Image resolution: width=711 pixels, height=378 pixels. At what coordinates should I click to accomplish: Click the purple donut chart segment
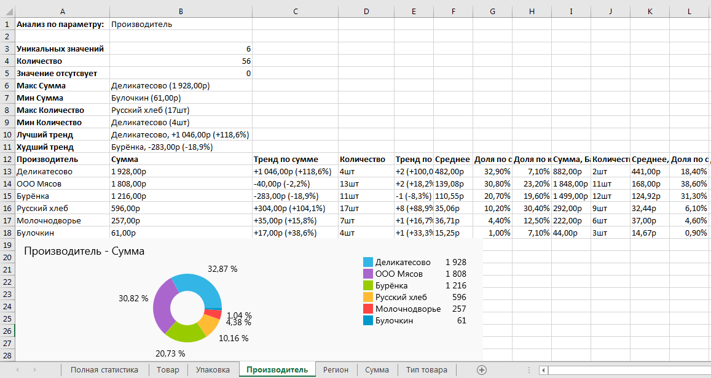click(x=162, y=306)
